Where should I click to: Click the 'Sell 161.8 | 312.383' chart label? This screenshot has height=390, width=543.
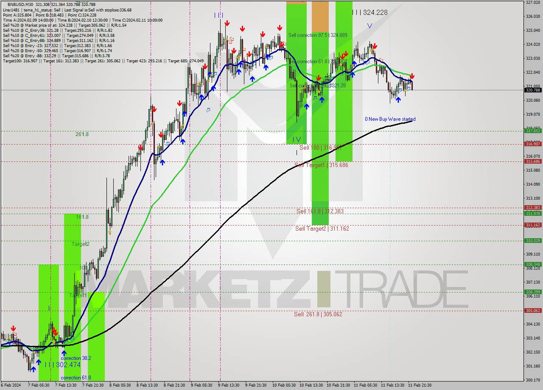coord(320,211)
